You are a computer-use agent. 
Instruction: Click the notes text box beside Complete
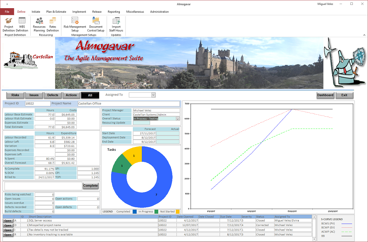43,186
